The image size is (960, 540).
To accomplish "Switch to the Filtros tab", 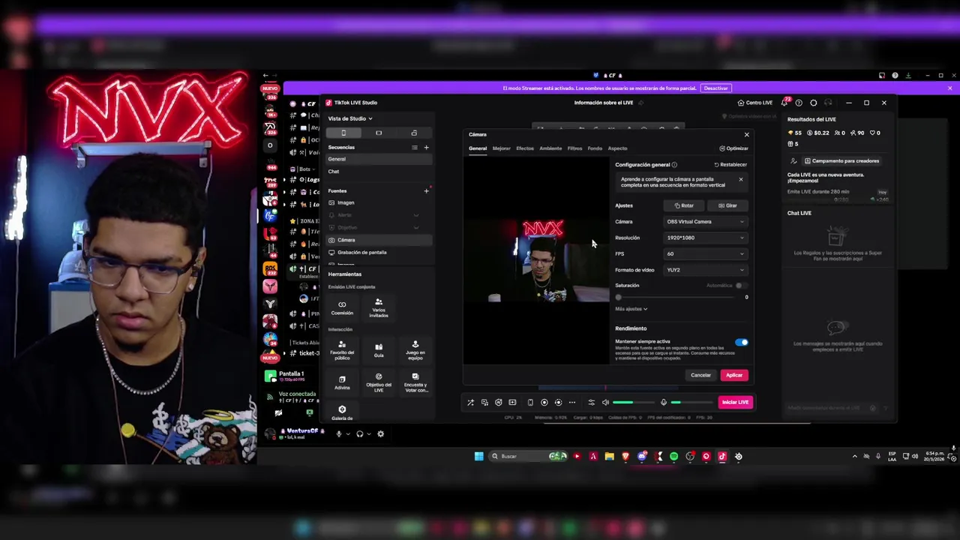I will coord(574,148).
